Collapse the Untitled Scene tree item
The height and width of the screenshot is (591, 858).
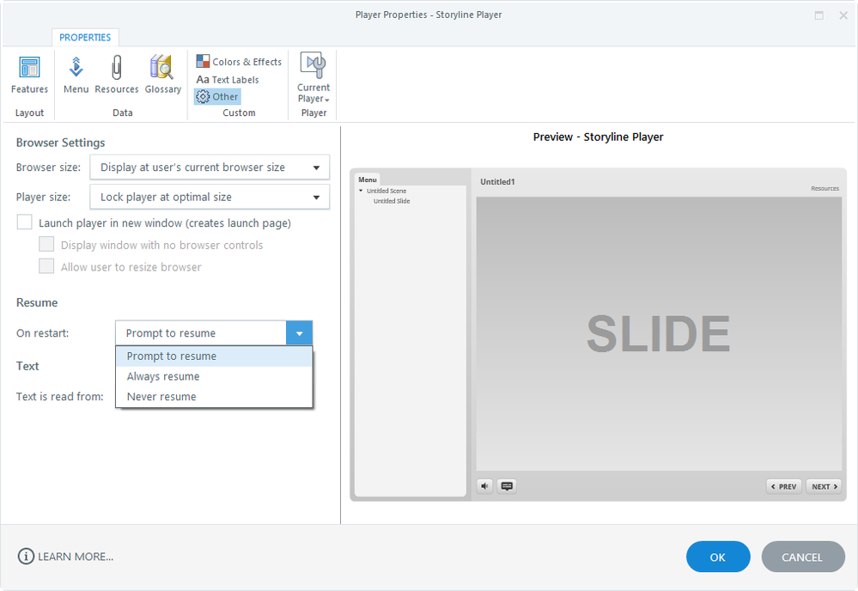click(x=361, y=191)
